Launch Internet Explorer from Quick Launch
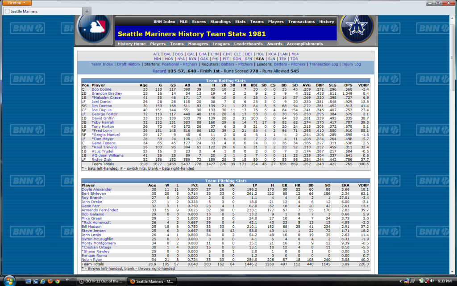The image size is (457, 286). point(42,282)
